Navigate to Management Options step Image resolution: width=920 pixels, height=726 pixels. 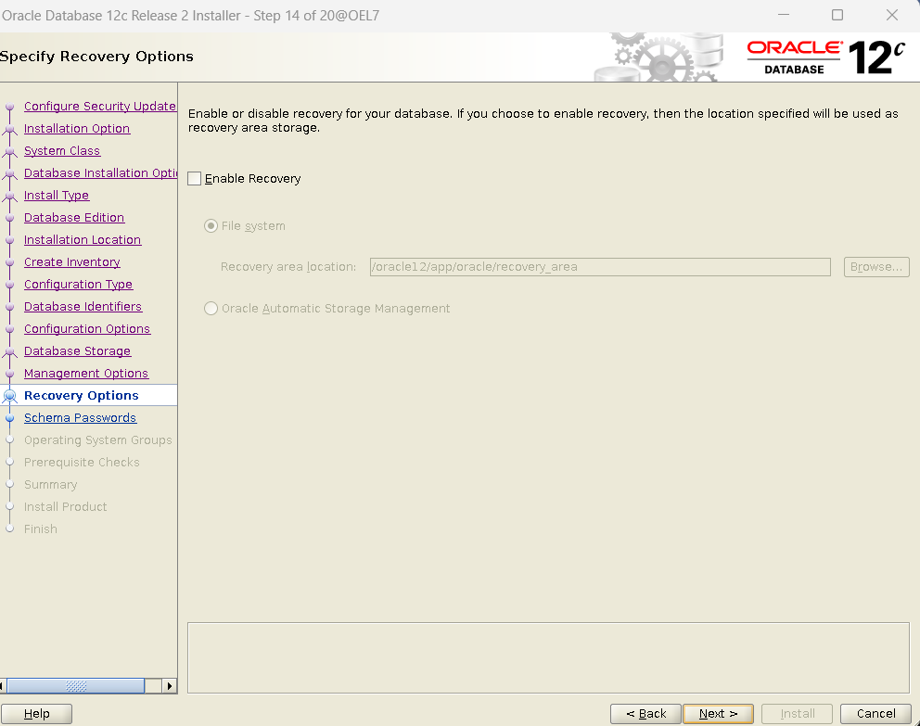pyautogui.click(x=86, y=374)
